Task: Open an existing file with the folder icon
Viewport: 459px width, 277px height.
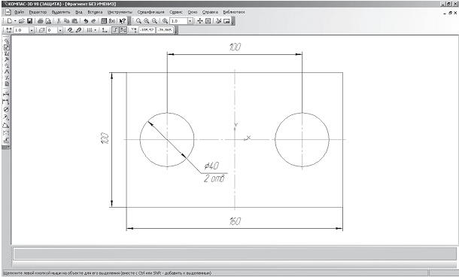Action: click(21, 21)
